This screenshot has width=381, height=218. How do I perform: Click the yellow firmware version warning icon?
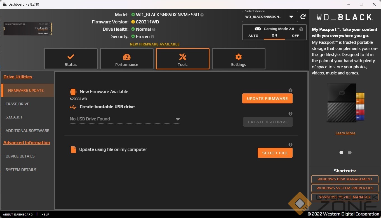133,22
